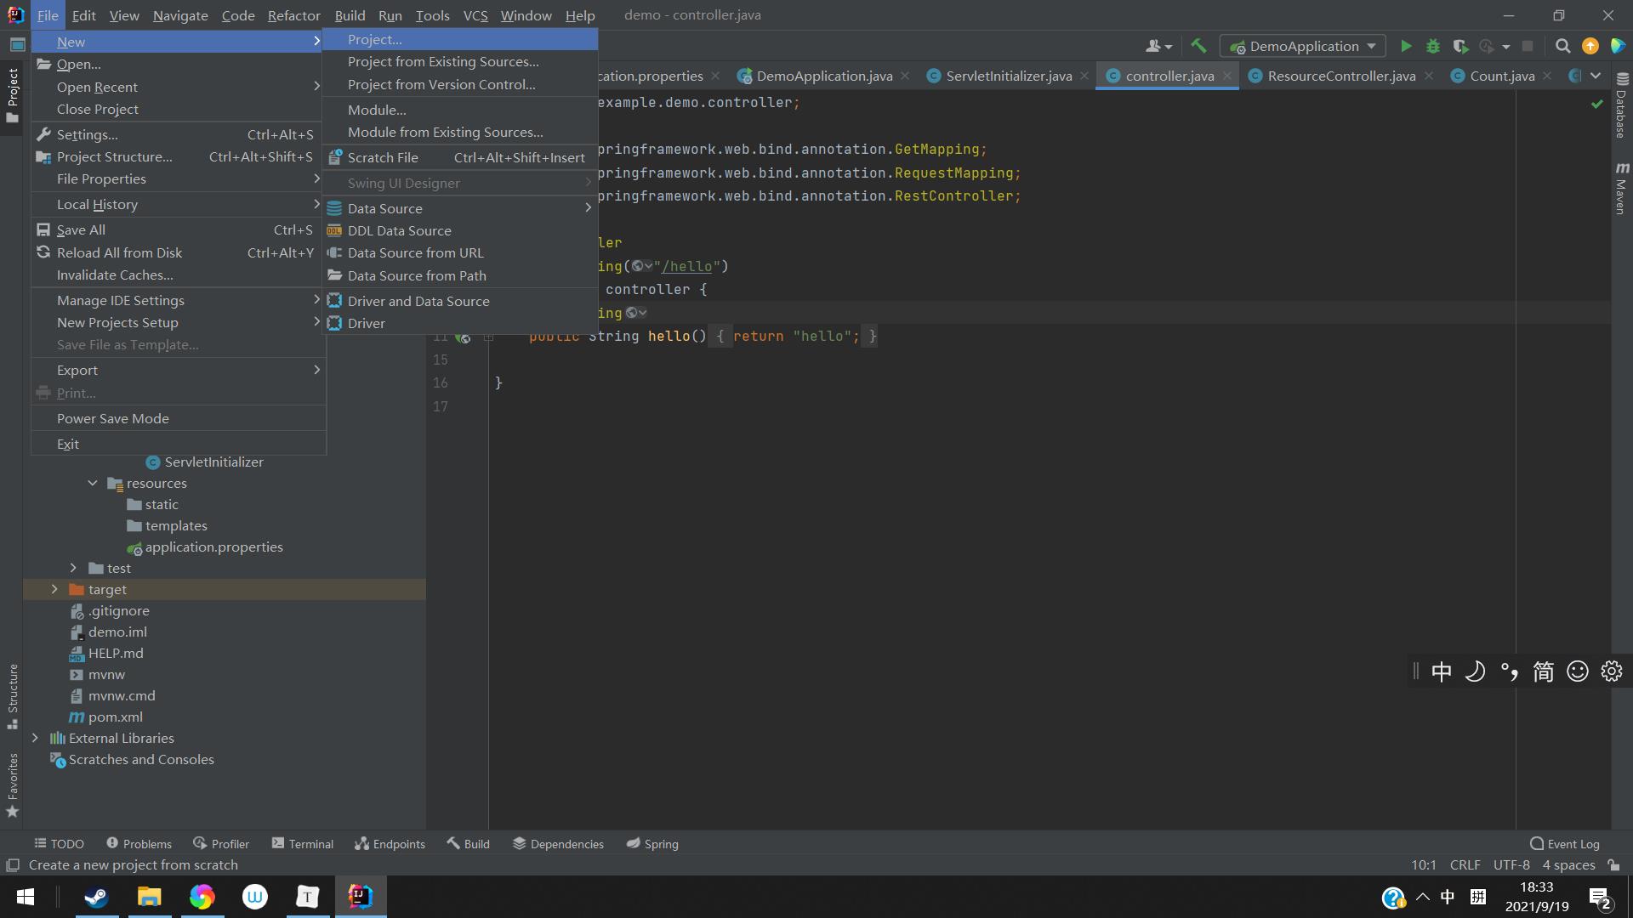Click the Build project hammer icon
This screenshot has height=918, width=1633.
[1198, 46]
